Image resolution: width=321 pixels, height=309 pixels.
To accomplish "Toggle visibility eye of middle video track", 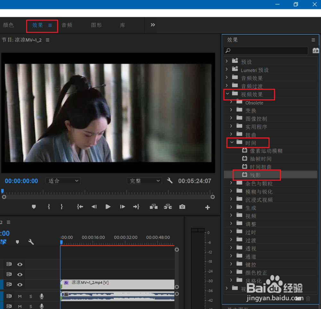I will click(x=20, y=274).
